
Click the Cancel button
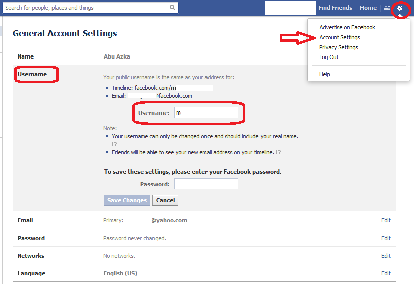pos(165,200)
